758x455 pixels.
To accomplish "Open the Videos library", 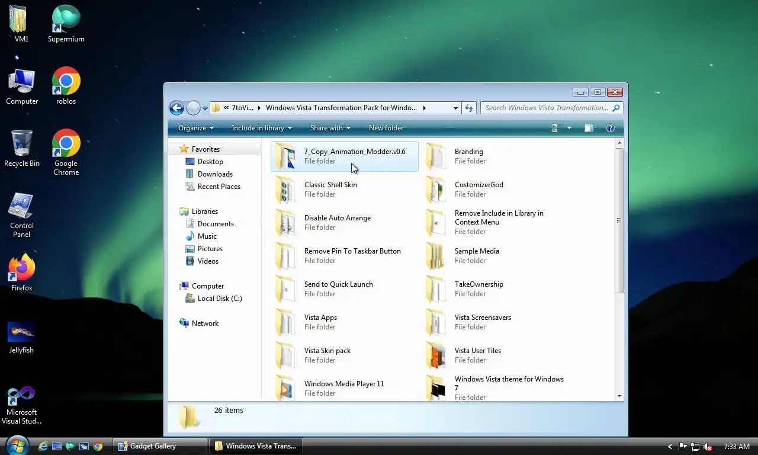I will (208, 261).
